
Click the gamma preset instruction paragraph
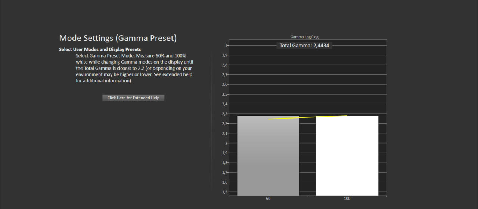(x=134, y=68)
